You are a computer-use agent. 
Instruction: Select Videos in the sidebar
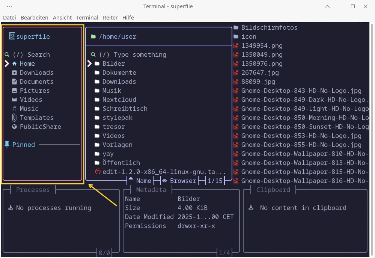[31, 100]
